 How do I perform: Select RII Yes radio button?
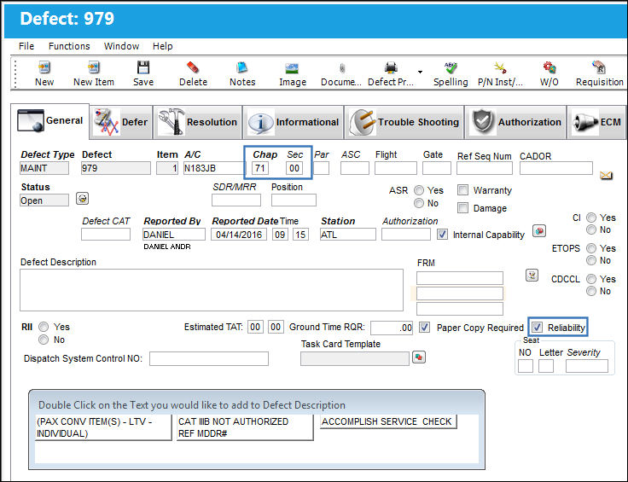click(x=44, y=327)
